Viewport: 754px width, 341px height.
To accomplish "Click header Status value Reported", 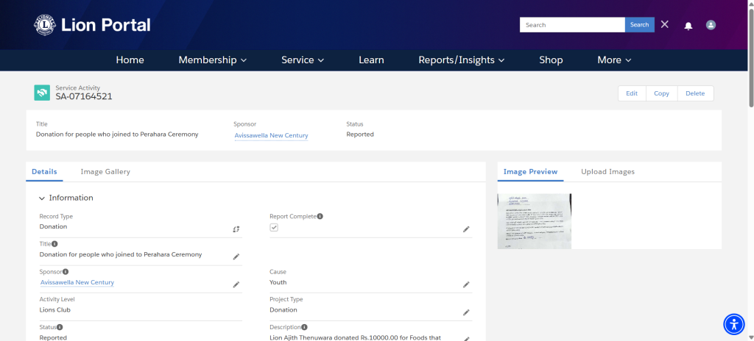I will pyautogui.click(x=359, y=134).
